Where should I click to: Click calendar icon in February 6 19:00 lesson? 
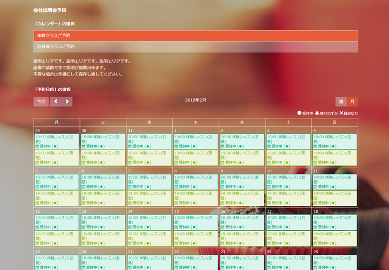84,203
